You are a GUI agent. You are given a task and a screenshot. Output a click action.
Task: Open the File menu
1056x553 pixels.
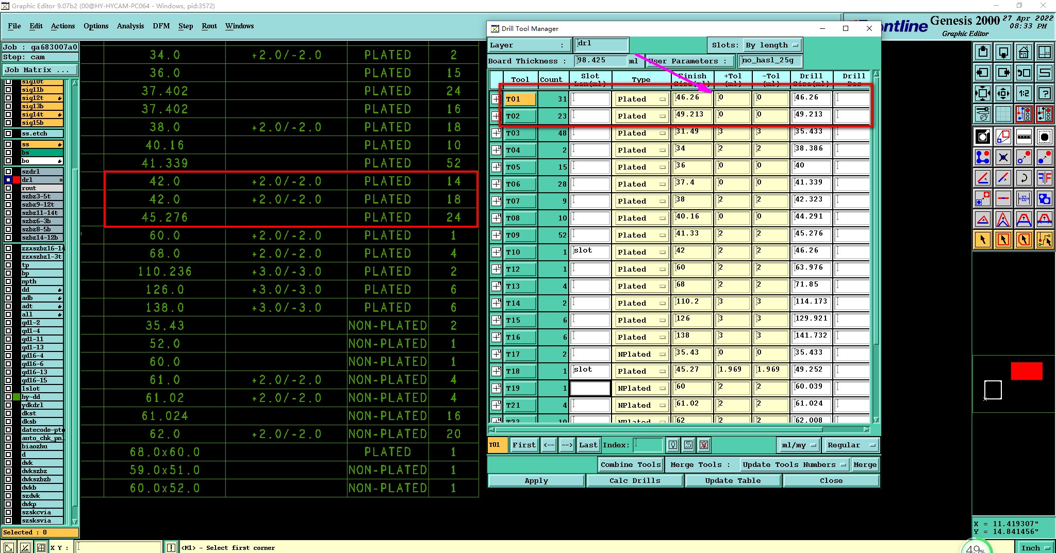point(14,26)
